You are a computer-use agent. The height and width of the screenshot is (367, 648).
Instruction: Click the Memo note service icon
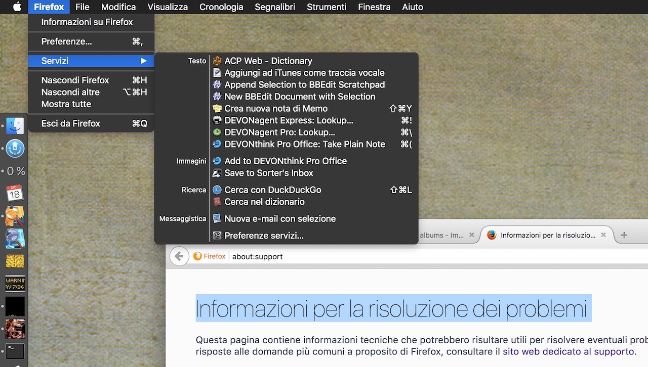[x=217, y=108]
